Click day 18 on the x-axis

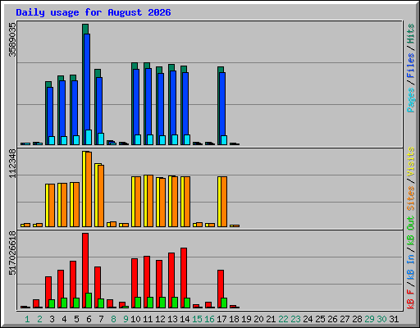234,319
